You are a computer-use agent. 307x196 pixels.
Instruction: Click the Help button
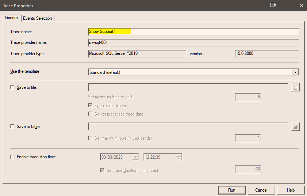291,190
